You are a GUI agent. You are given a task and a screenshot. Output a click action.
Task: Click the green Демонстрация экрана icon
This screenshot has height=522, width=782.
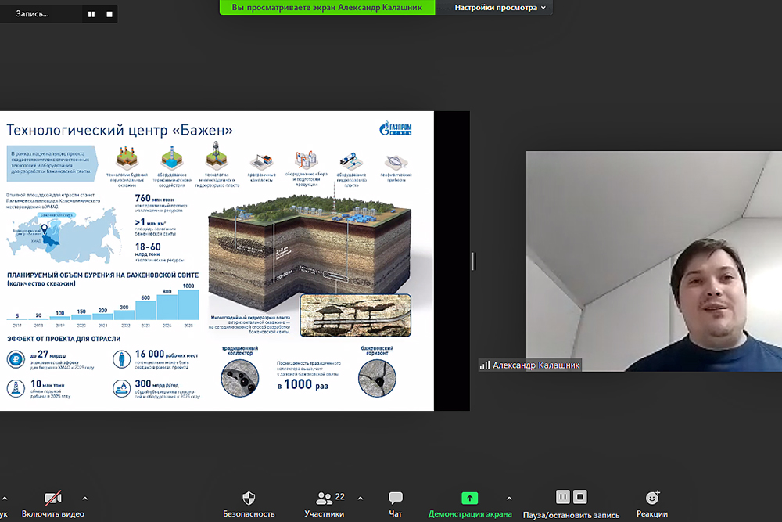click(x=469, y=498)
